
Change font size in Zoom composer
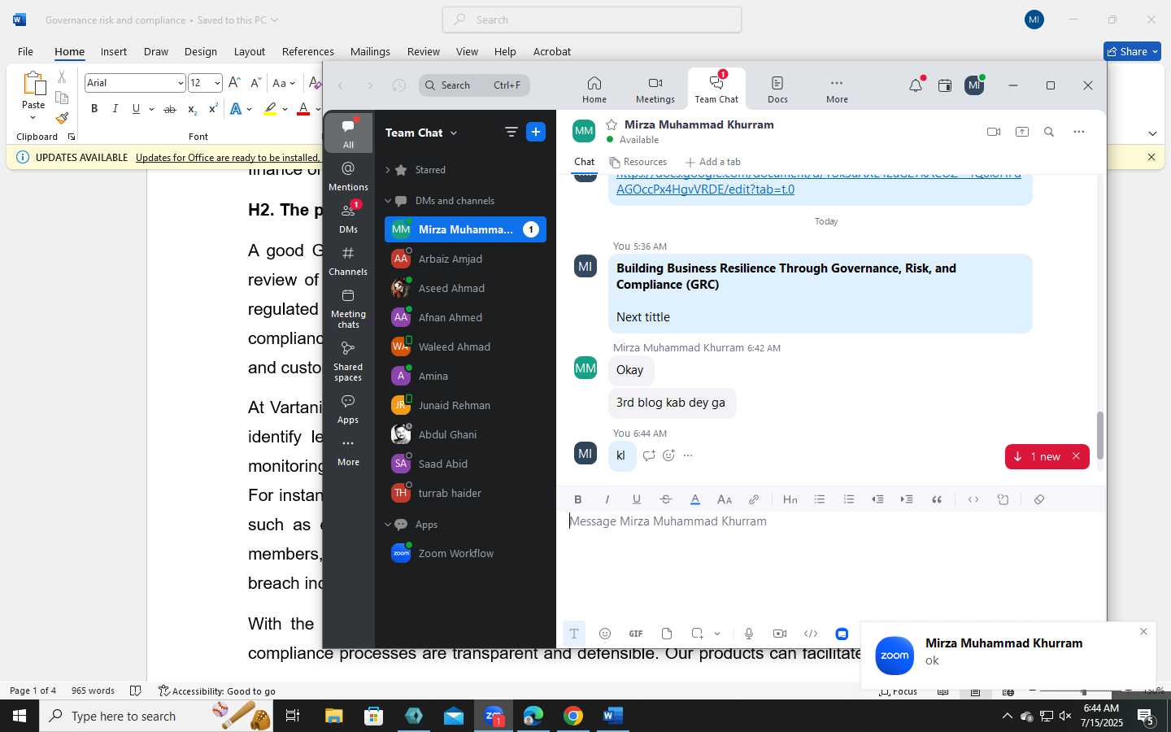point(724,499)
